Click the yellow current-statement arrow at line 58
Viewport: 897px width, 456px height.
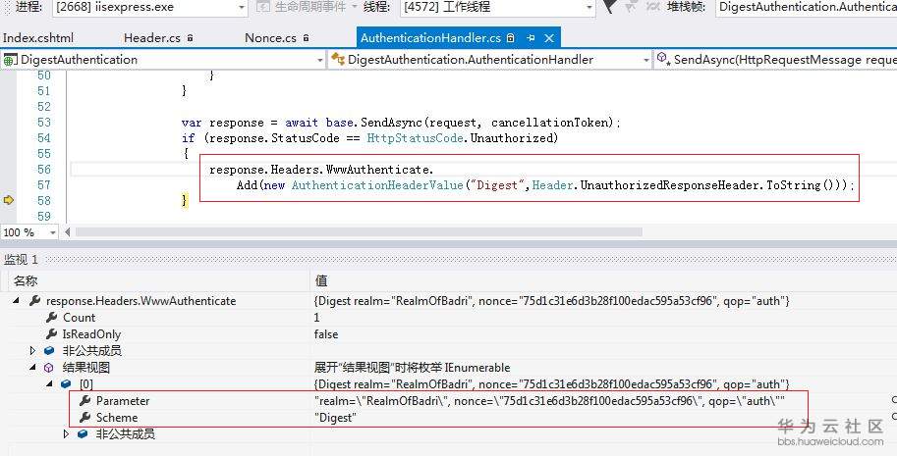coord(9,200)
